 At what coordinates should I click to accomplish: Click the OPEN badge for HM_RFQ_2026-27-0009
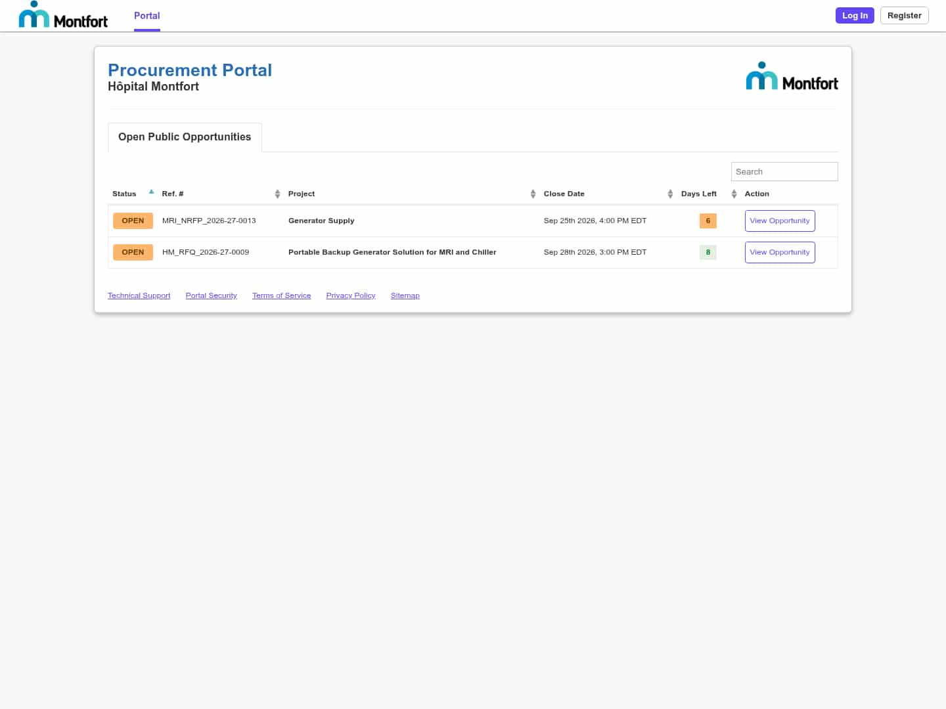click(133, 252)
